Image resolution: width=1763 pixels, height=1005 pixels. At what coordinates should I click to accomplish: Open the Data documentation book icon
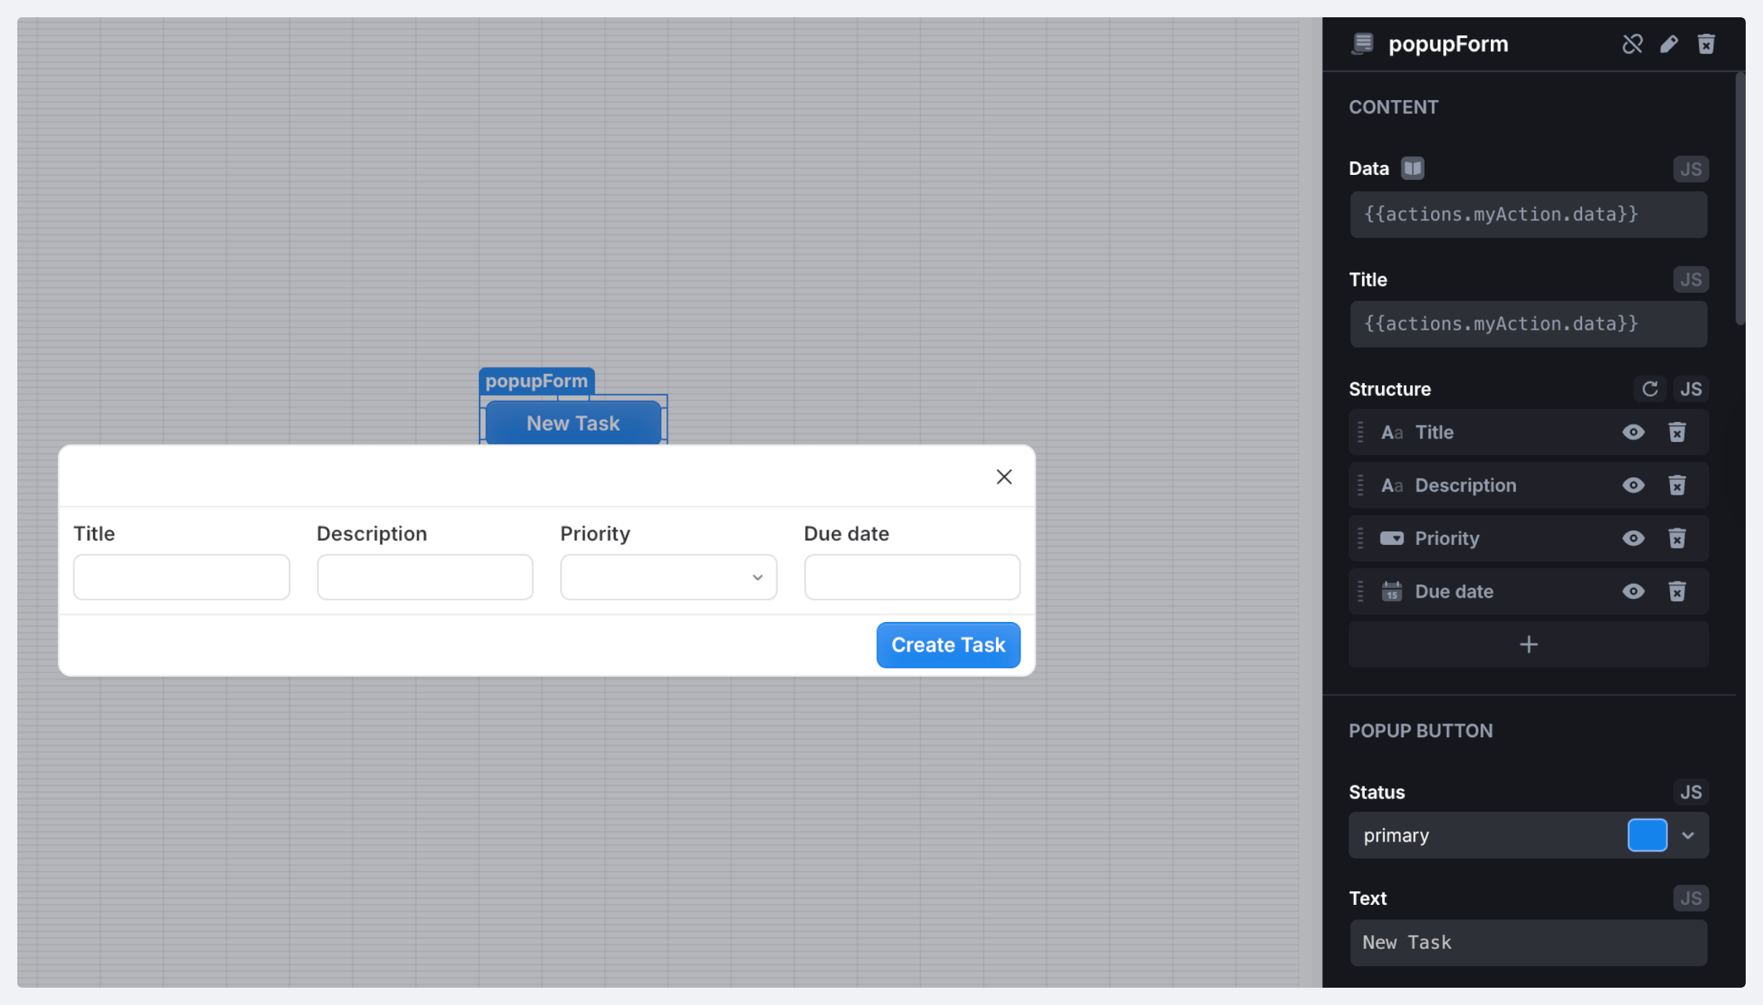click(1412, 168)
